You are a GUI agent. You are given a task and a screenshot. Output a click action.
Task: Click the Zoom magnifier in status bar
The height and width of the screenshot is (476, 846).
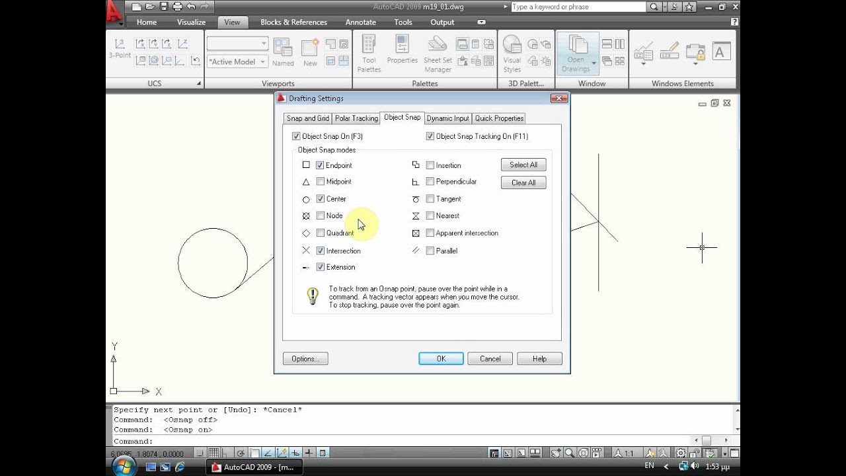[x=570, y=453]
